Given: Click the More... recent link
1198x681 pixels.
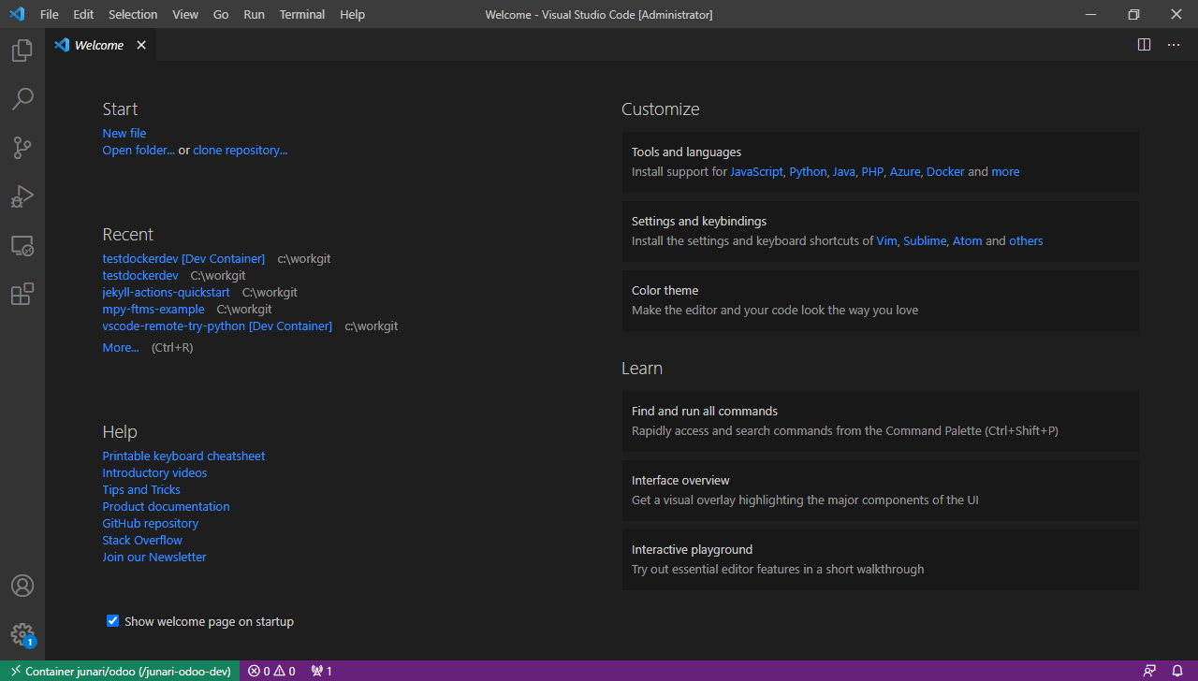Looking at the screenshot, I should tap(121, 347).
